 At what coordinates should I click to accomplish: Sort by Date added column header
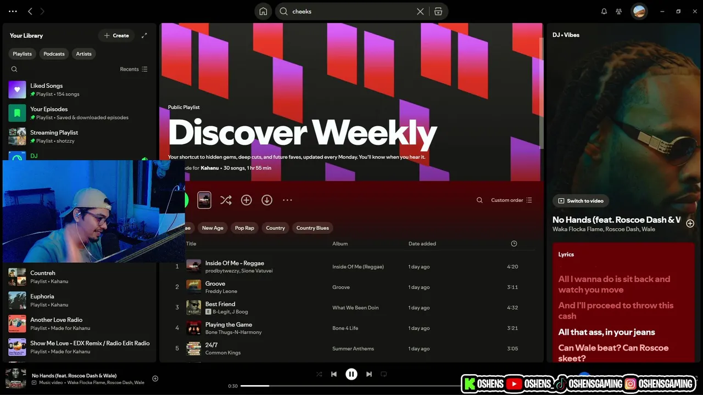point(422,244)
